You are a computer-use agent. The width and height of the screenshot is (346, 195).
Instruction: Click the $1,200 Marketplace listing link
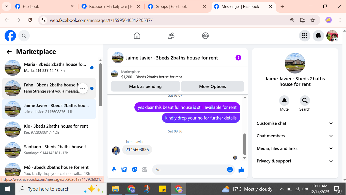[x=151, y=77]
